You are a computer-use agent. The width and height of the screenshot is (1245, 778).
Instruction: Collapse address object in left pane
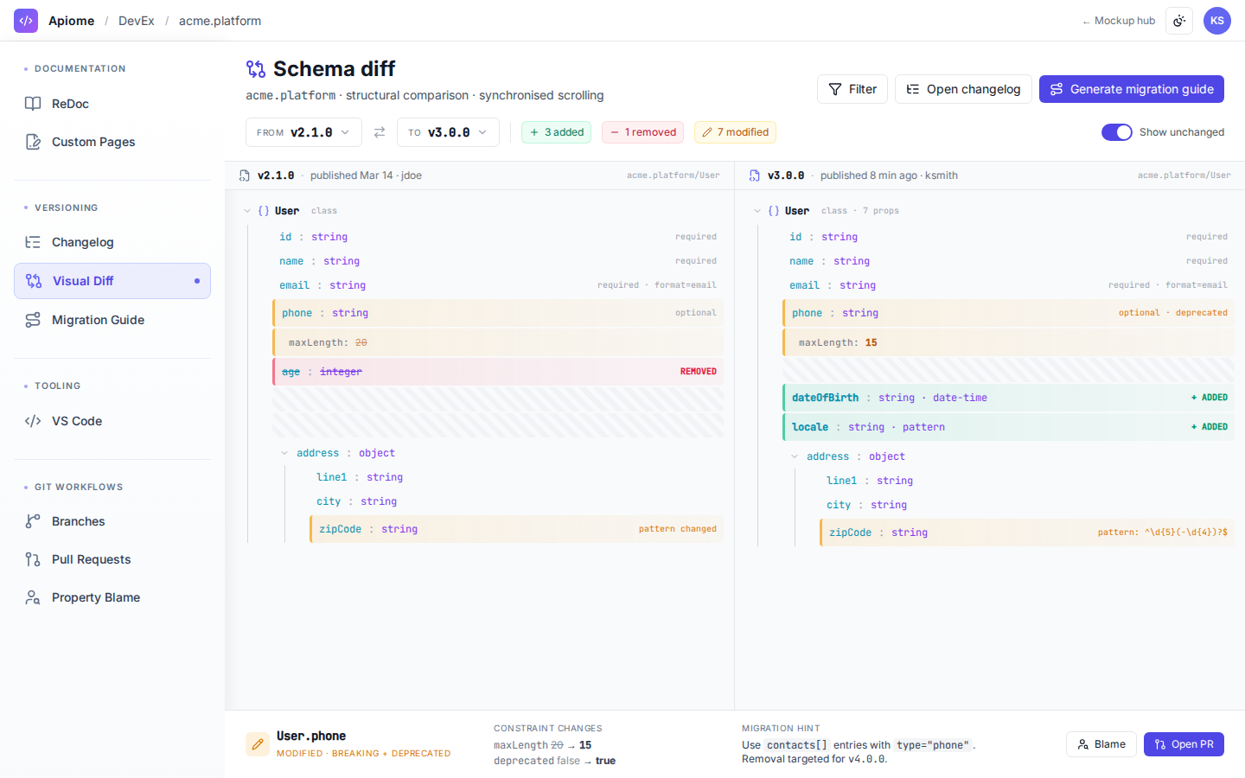pos(284,453)
